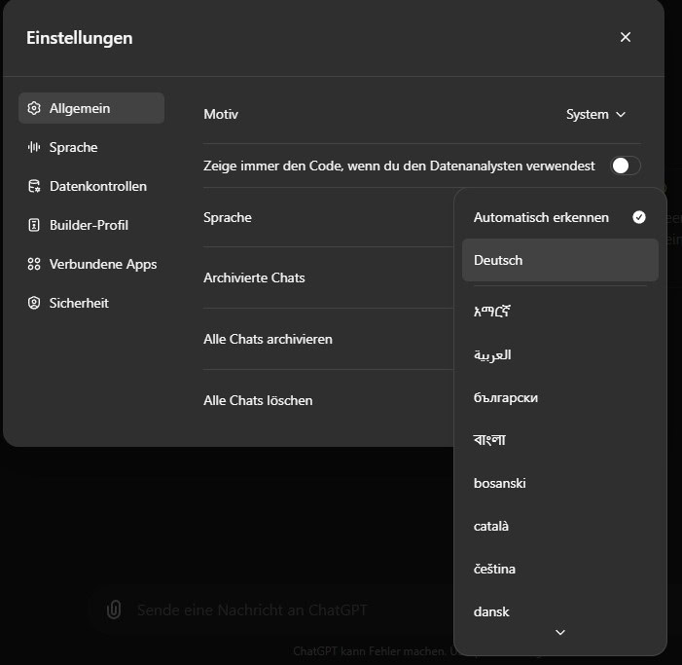The height and width of the screenshot is (665, 682).
Task: Click the gear icon next to Allgemein
Action: click(34, 108)
